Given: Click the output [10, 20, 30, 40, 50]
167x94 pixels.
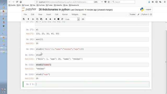Looking at the screenshot, I should (x=47, y=34).
